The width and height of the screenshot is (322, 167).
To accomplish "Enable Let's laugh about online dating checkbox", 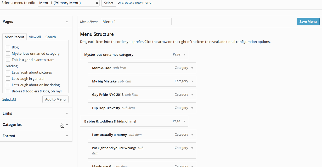I will pos(8,85).
